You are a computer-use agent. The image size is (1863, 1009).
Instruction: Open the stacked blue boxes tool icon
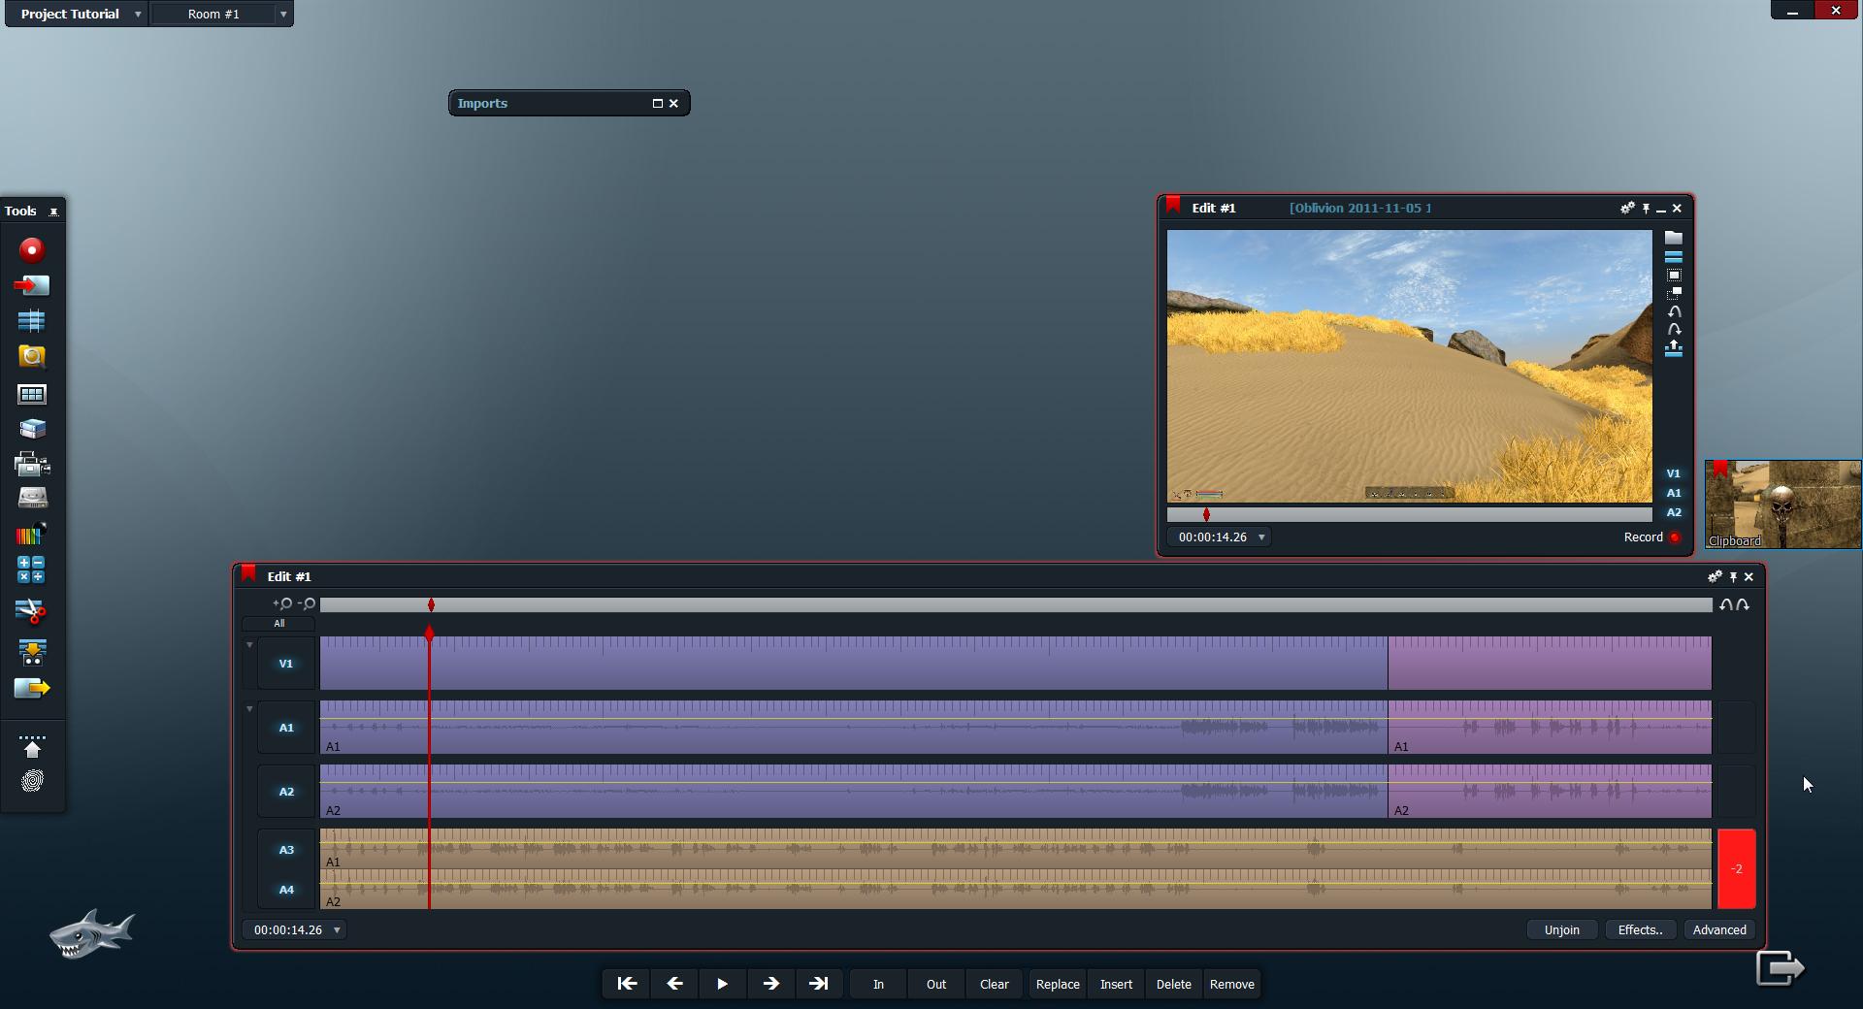click(32, 429)
